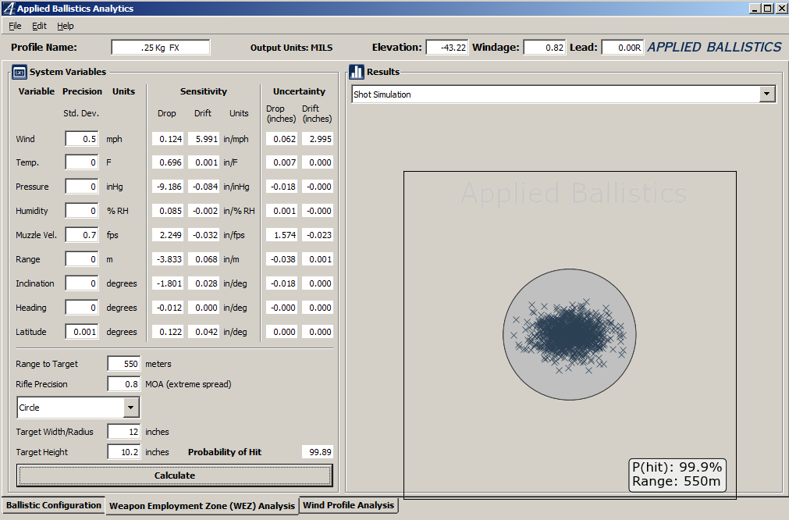Click the Output Units: MILS label
789x520 pixels.
click(x=291, y=48)
